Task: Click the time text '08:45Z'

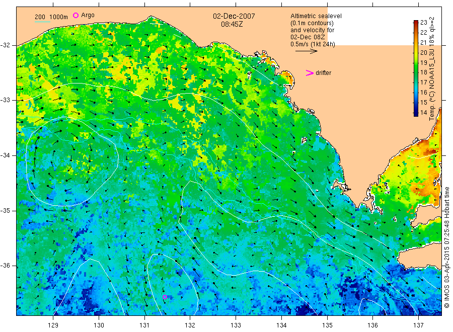Action: click(232, 24)
